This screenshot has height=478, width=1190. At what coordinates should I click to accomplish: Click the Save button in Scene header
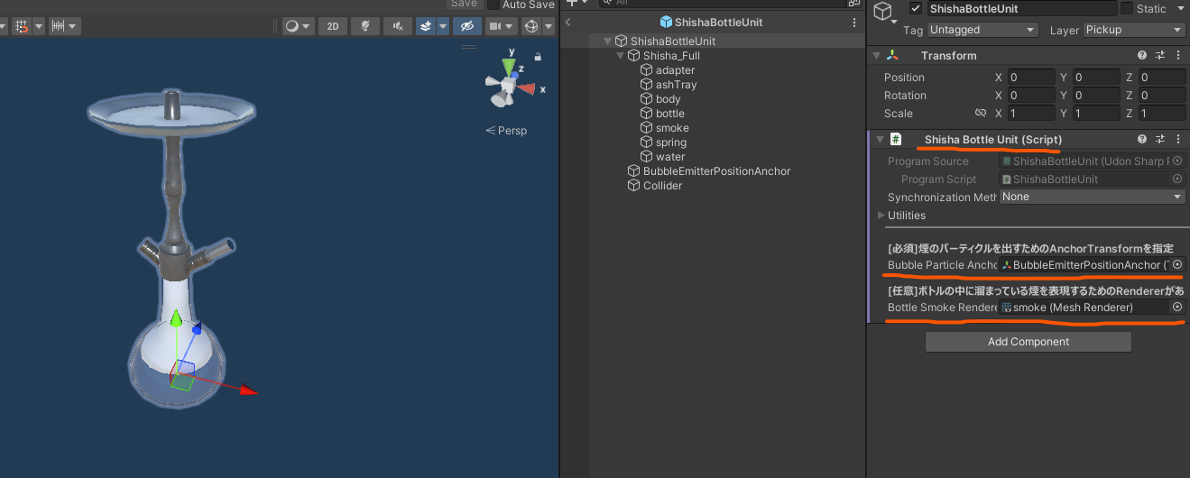pos(464,5)
